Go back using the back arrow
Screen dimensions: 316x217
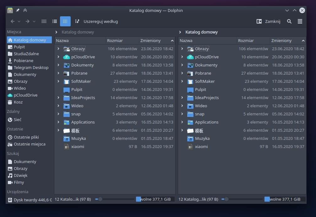pyautogui.click(x=13, y=21)
